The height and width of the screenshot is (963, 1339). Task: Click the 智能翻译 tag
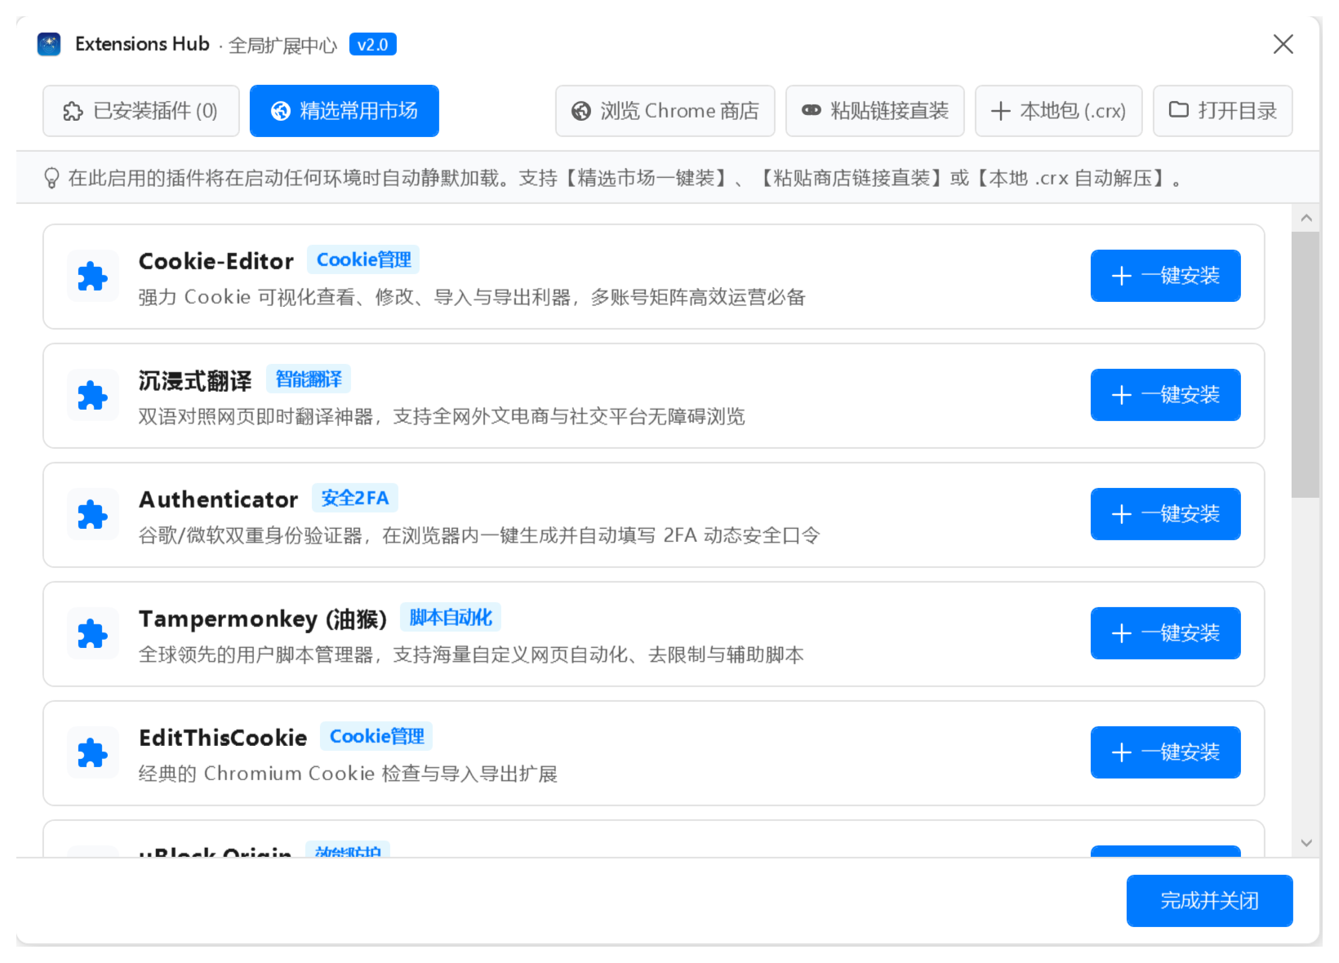309,379
